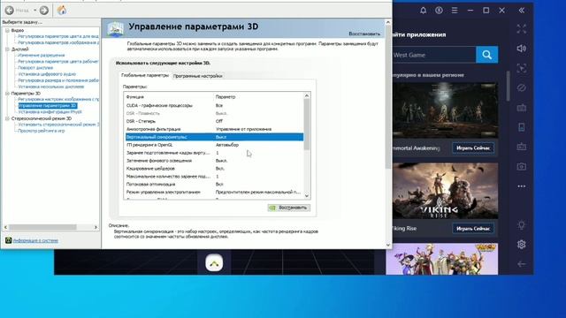Go back with the NVIDIA panel Back arrow
This screenshot has height=318, width=566.
[x=10, y=11]
